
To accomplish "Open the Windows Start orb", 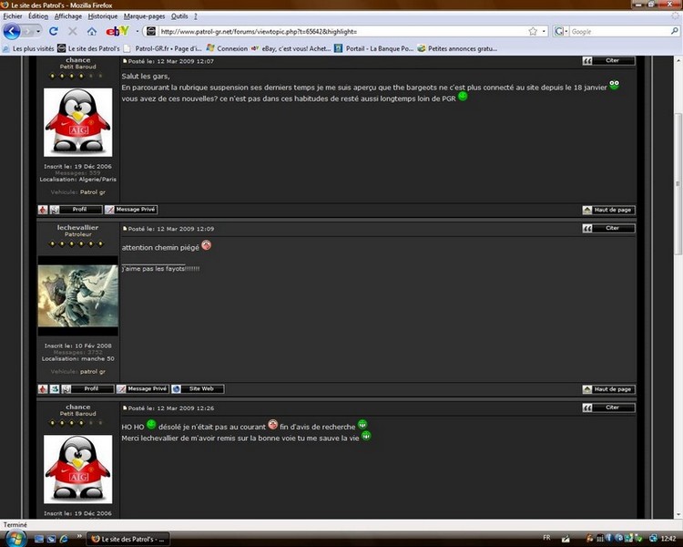I will click(x=15, y=538).
